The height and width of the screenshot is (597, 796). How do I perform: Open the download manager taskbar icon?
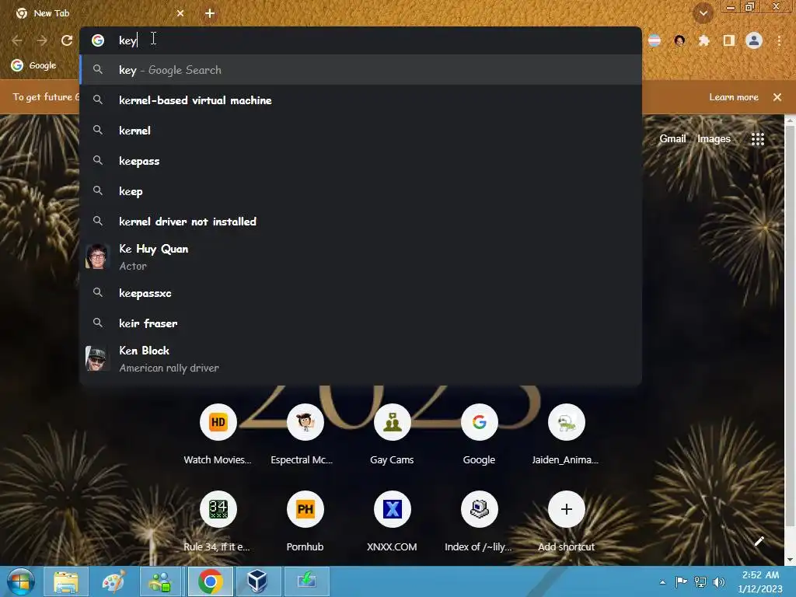tap(306, 581)
